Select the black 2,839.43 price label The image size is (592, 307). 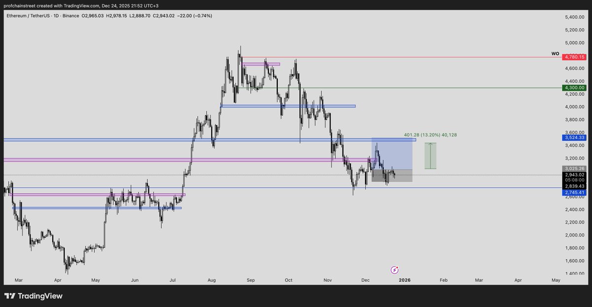575,186
